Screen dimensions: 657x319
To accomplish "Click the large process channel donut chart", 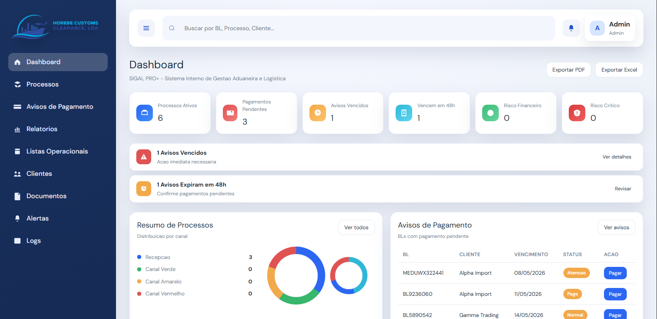I will point(296,276).
